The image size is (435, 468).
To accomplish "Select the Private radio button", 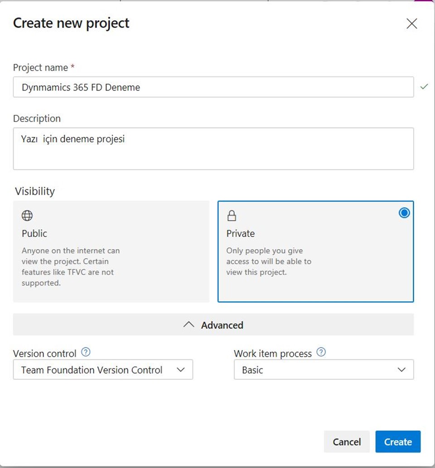I will pos(404,213).
